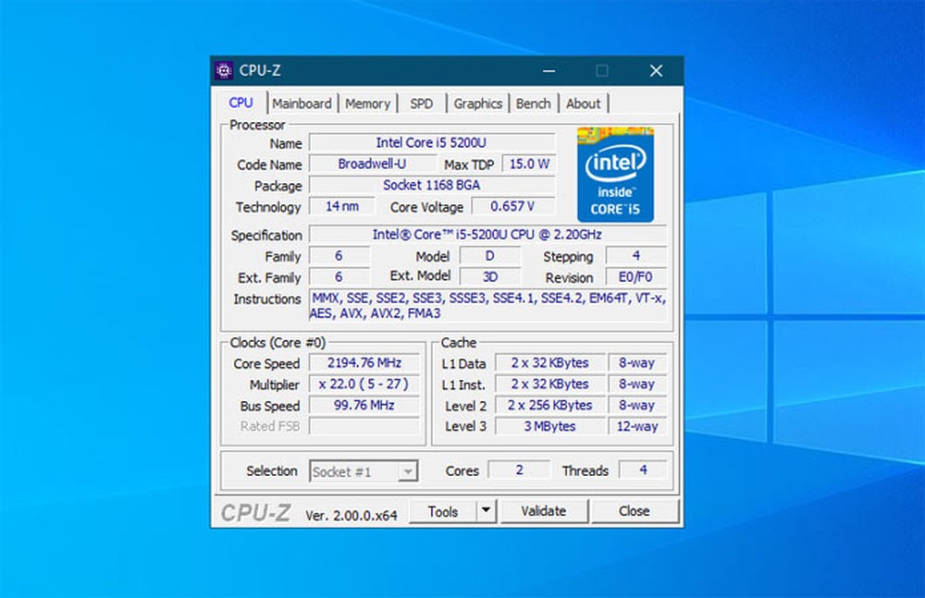Click the CPU-Z app icon in title bar
The width and height of the screenshot is (925, 598).
pyautogui.click(x=224, y=71)
